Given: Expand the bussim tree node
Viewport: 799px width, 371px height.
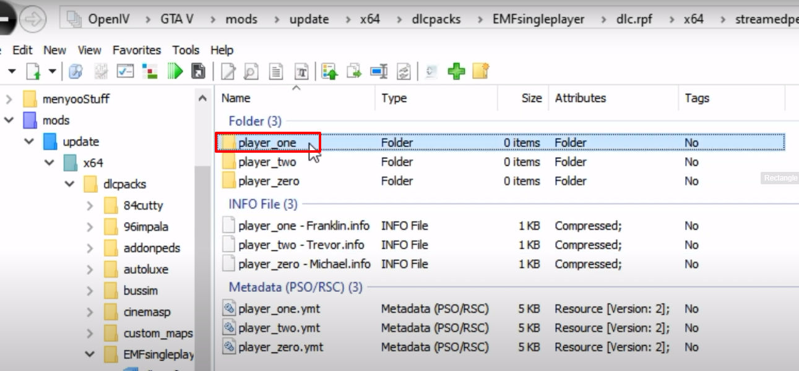Looking at the screenshot, I should click(90, 291).
